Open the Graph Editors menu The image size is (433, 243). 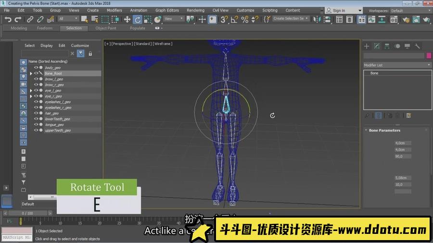(x=167, y=10)
